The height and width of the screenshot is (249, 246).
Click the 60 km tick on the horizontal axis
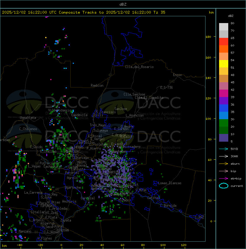[122, 245]
